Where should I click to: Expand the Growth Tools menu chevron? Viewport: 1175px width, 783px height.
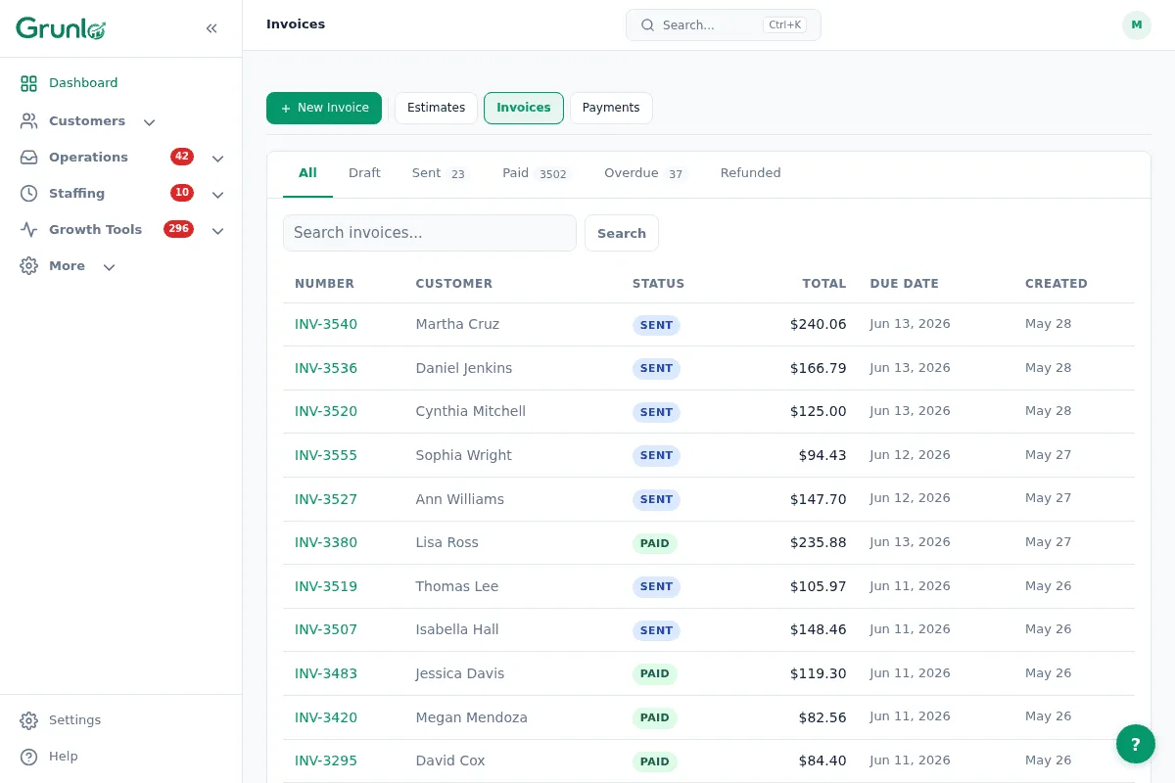tap(217, 231)
